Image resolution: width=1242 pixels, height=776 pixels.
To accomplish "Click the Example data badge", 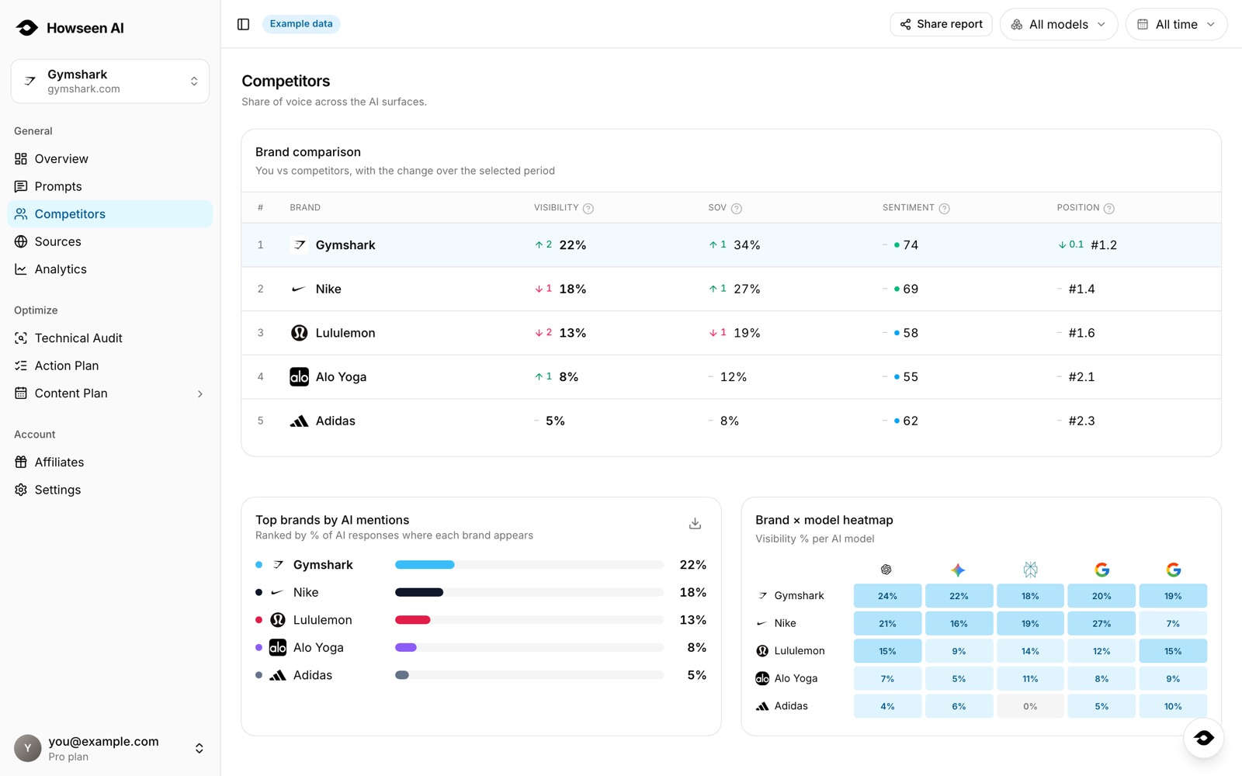I will (301, 24).
